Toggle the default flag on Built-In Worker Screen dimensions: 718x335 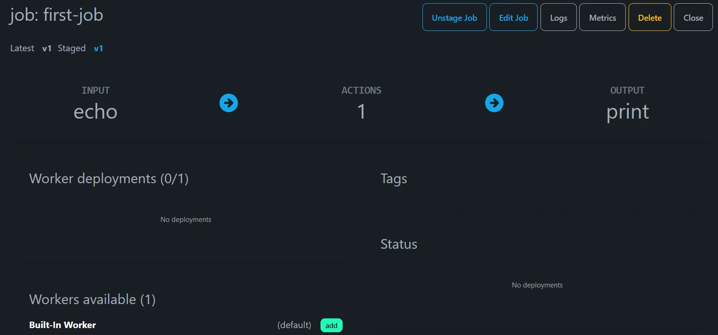click(294, 325)
